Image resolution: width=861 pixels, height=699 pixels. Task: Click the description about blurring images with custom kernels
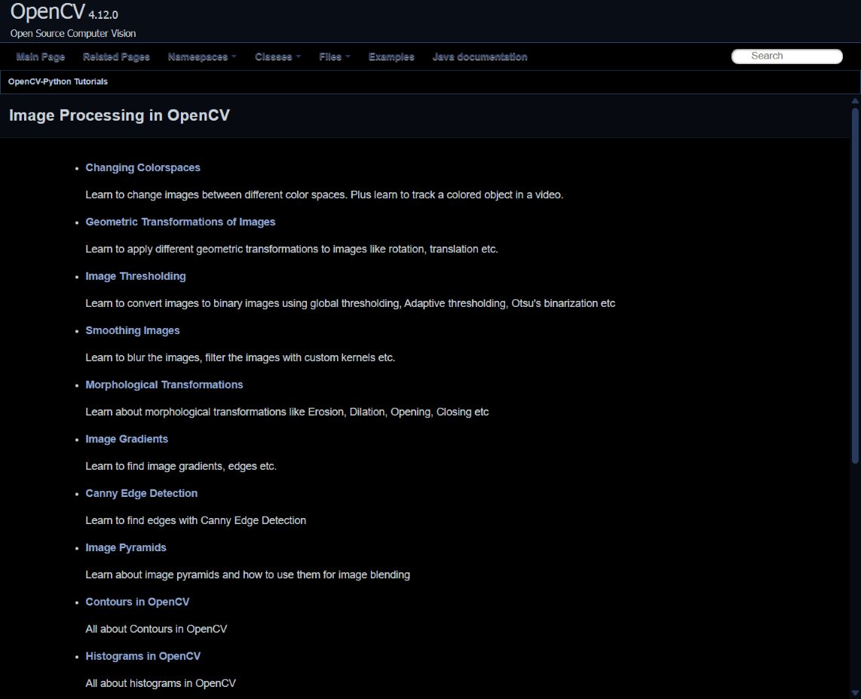(240, 357)
